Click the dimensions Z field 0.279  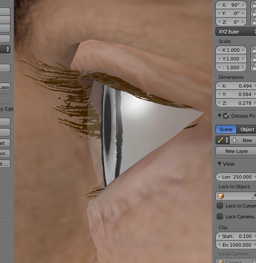coord(236,103)
